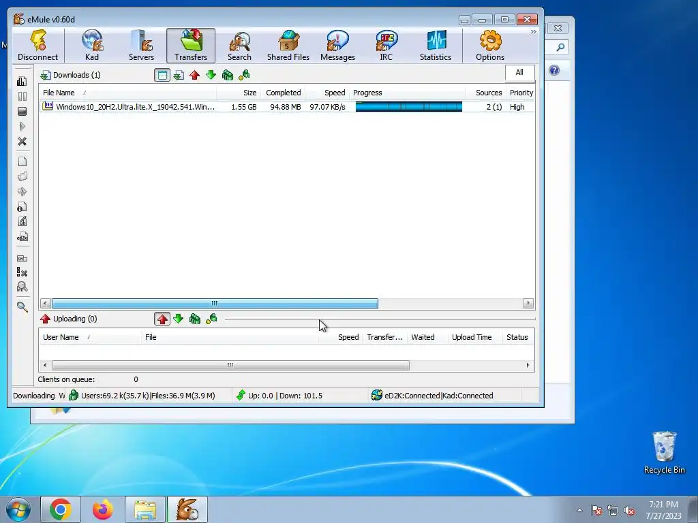Screen dimensions: 698x523
Task: Expand the toolbar overflow chevron
Action: tap(533, 32)
